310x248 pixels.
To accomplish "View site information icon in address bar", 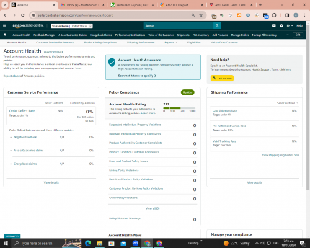I will tap(33, 15).
